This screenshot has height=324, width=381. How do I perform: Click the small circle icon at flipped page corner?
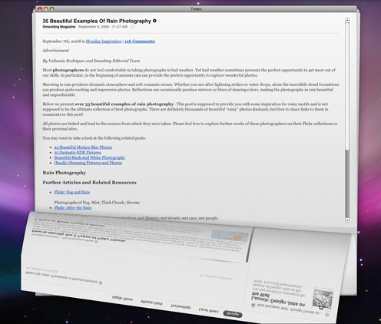click(x=327, y=315)
